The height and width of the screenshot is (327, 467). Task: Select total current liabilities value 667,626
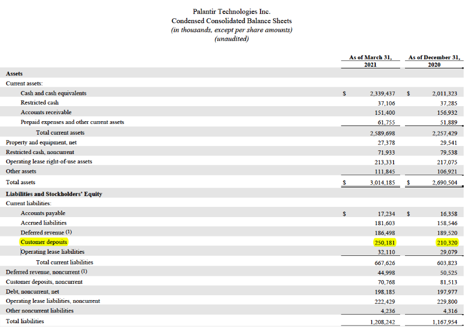click(385, 263)
